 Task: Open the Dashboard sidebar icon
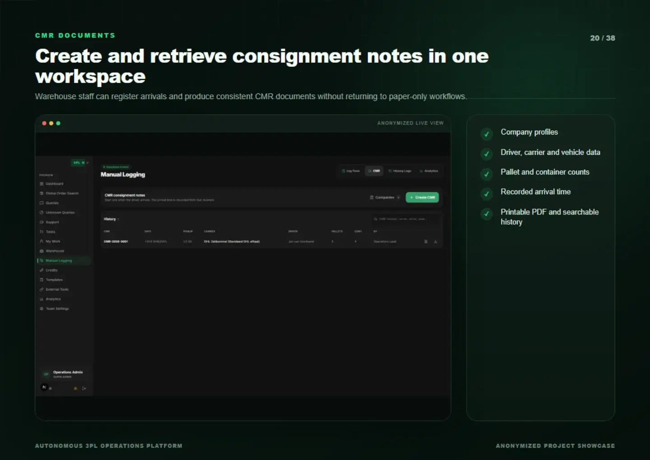42,184
